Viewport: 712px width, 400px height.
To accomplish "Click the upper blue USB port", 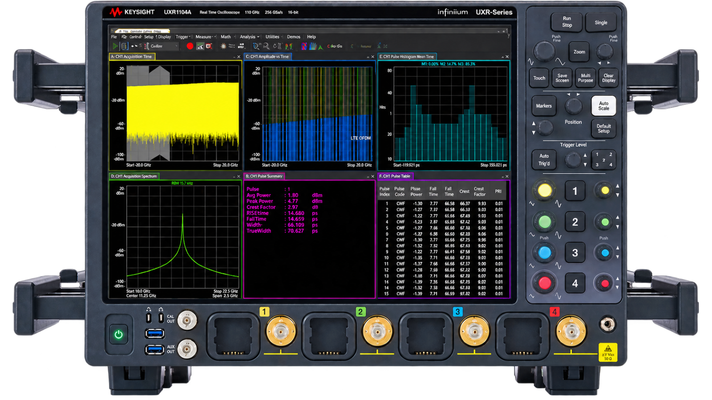I will 155,333.
